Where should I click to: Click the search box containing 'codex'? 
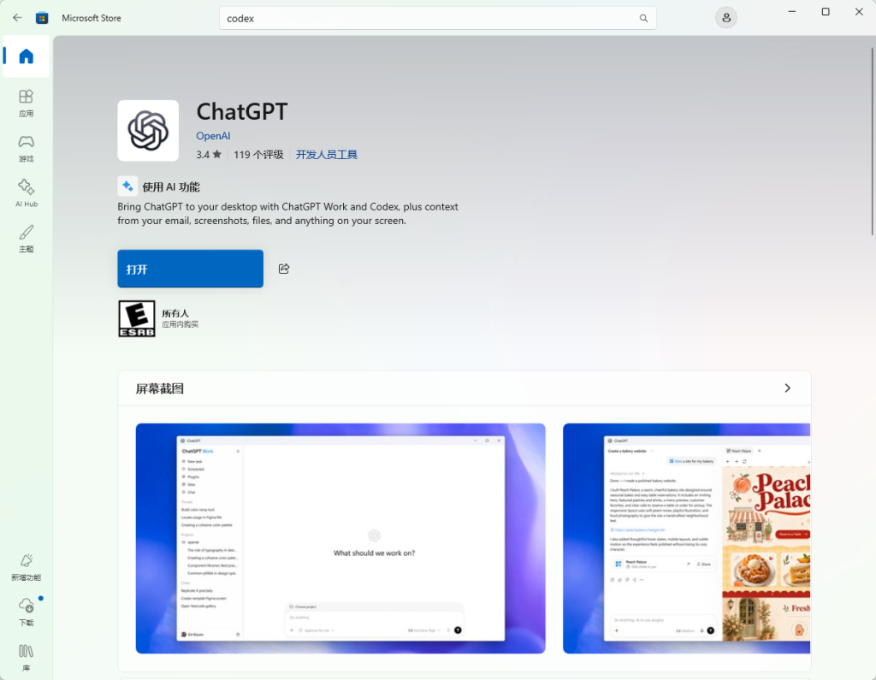437,19
